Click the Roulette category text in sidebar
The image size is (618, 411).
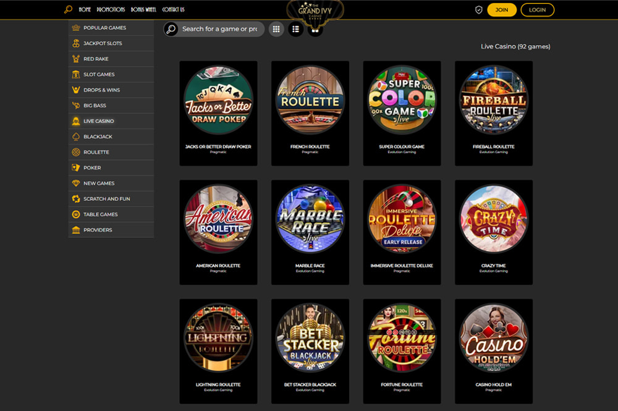pos(96,152)
